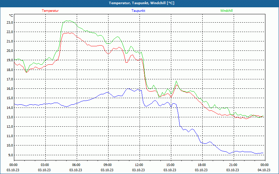Click the 06:00 time label
This screenshot has width=279, height=174.
tap(77, 165)
